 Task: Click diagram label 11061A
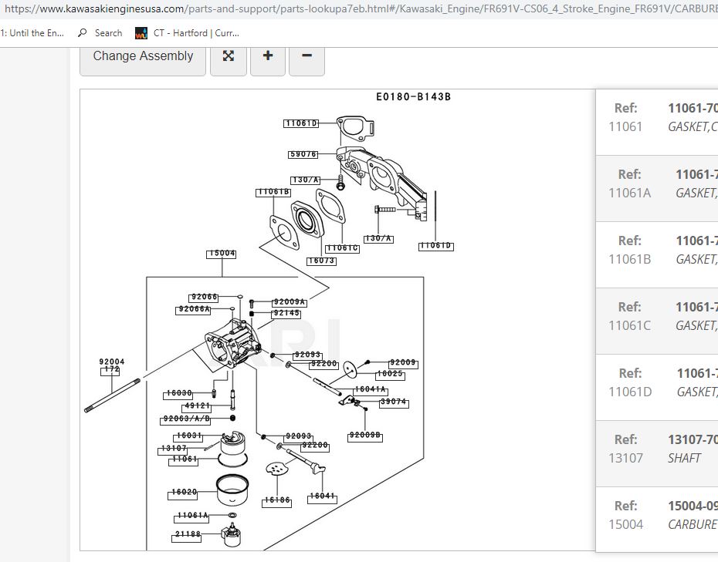click(x=192, y=517)
